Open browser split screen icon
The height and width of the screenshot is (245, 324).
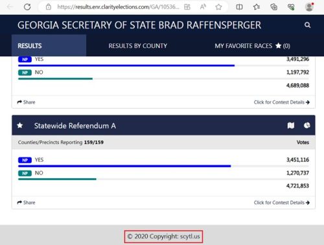click(x=239, y=7)
